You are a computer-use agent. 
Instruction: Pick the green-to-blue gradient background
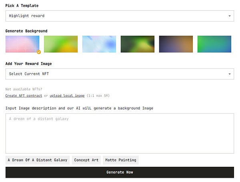click(214, 44)
